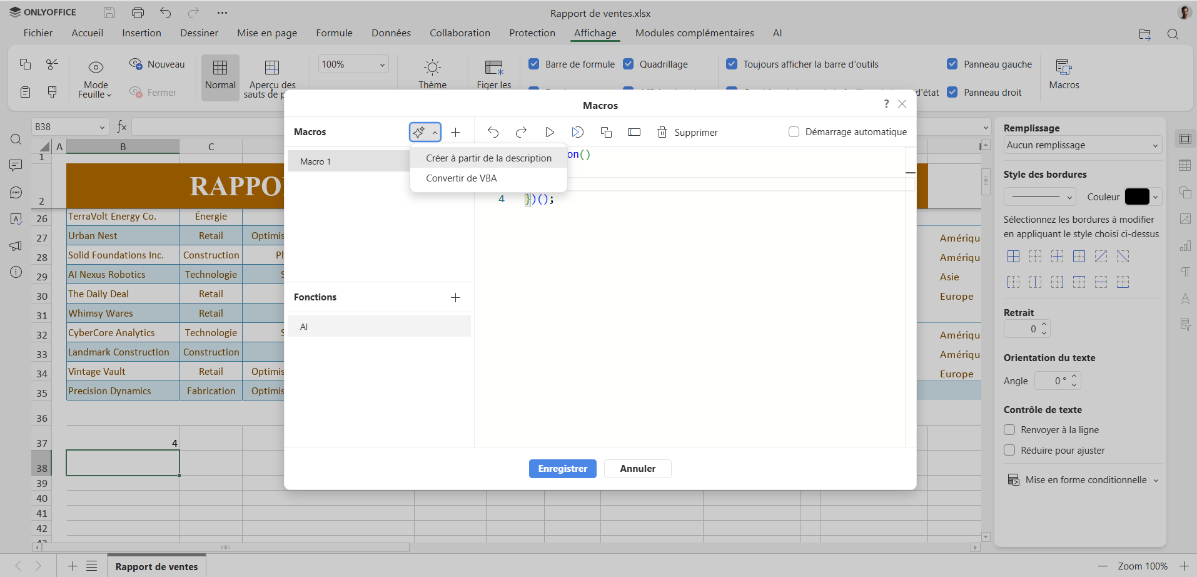The height and width of the screenshot is (577, 1197).
Task: Uncheck Panneau droit
Action: [x=952, y=92]
